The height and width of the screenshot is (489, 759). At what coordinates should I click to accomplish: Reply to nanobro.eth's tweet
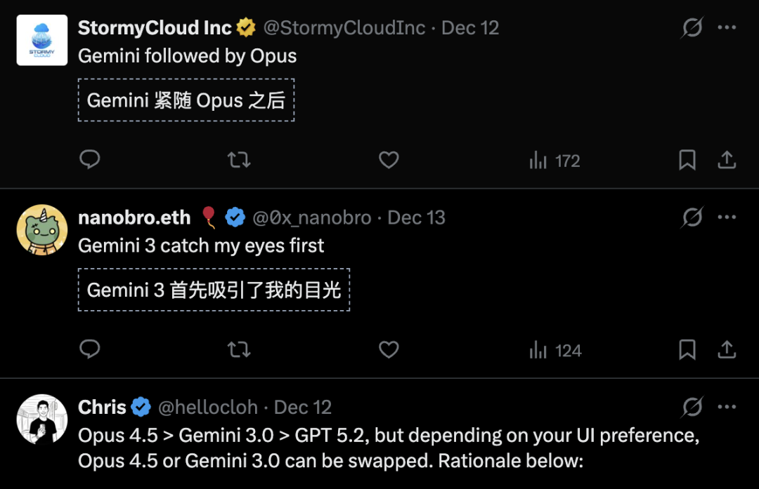click(x=90, y=349)
